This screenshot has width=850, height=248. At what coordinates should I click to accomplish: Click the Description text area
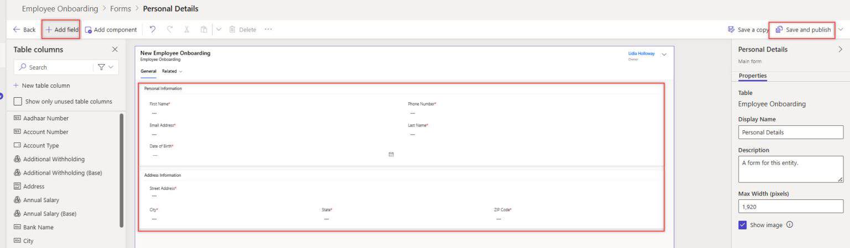[791, 170]
